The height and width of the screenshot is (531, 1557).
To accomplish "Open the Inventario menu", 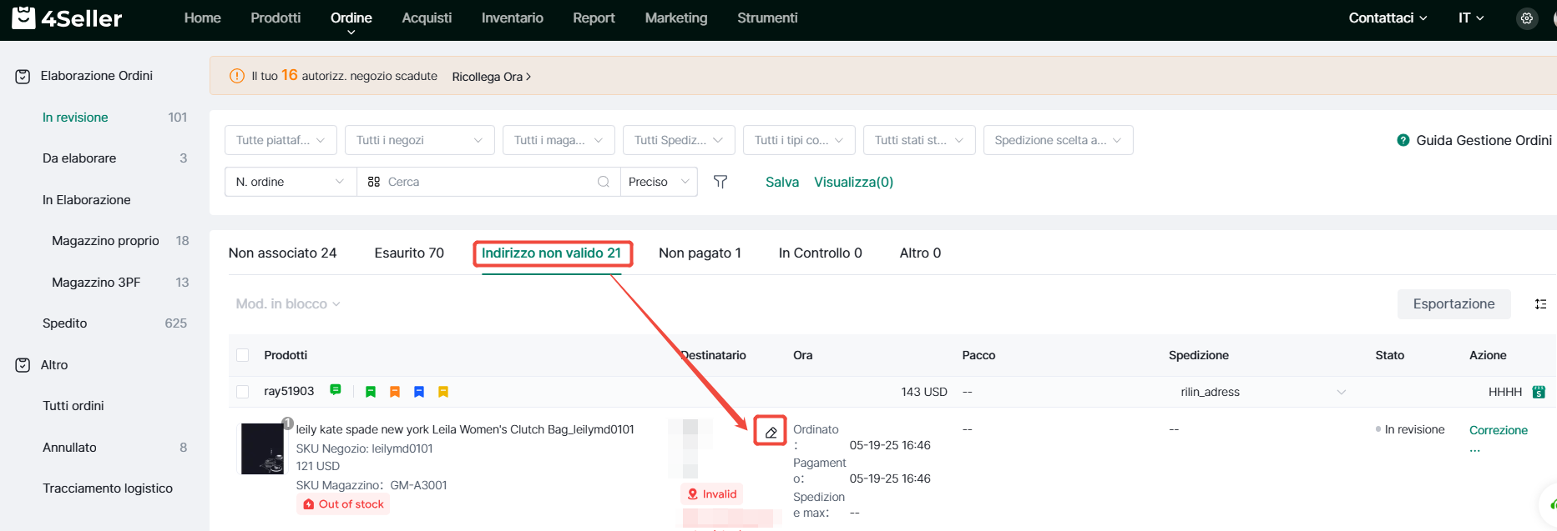I will coord(512,18).
